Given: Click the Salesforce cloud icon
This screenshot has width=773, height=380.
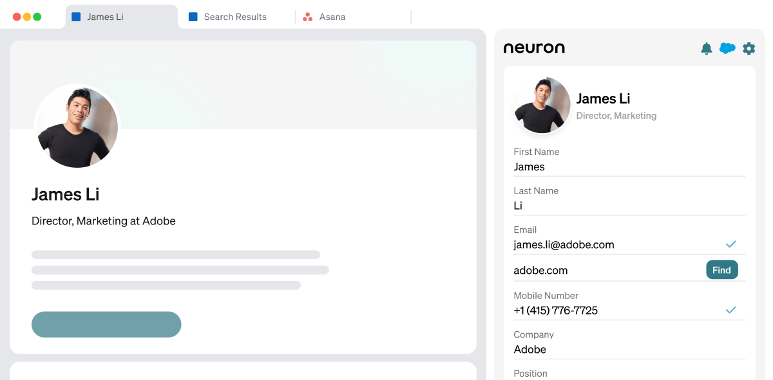Looking at the screenshot, I should (x=727, y=48).
